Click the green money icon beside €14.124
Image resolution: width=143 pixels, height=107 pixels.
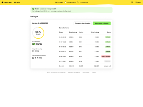(x=34, y=44)
